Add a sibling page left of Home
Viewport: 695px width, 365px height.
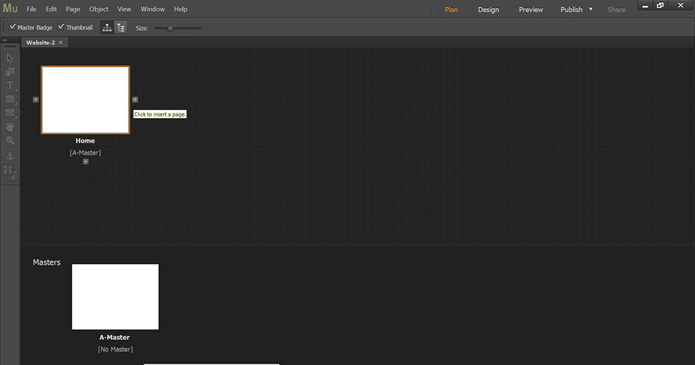tap(36, 100)
